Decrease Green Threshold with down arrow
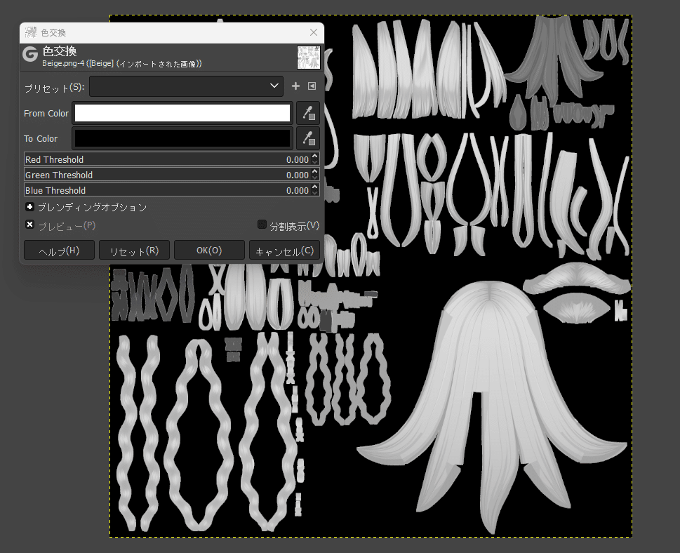The height and width of the screenshot is (553, 680). (x=315, y=178)
